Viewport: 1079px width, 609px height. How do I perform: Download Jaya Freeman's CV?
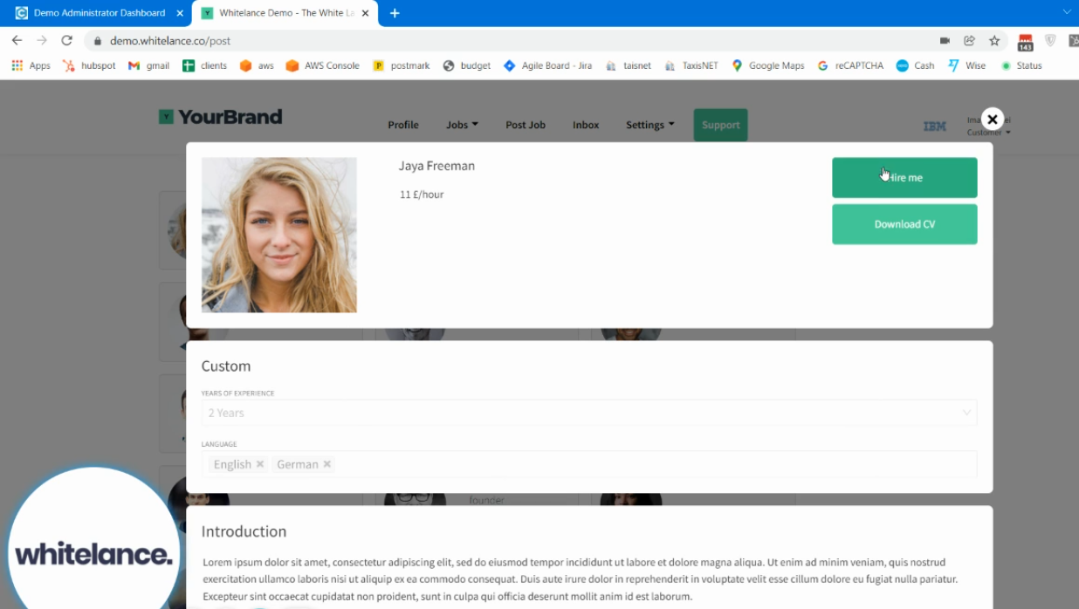click(x=904, y=224)
